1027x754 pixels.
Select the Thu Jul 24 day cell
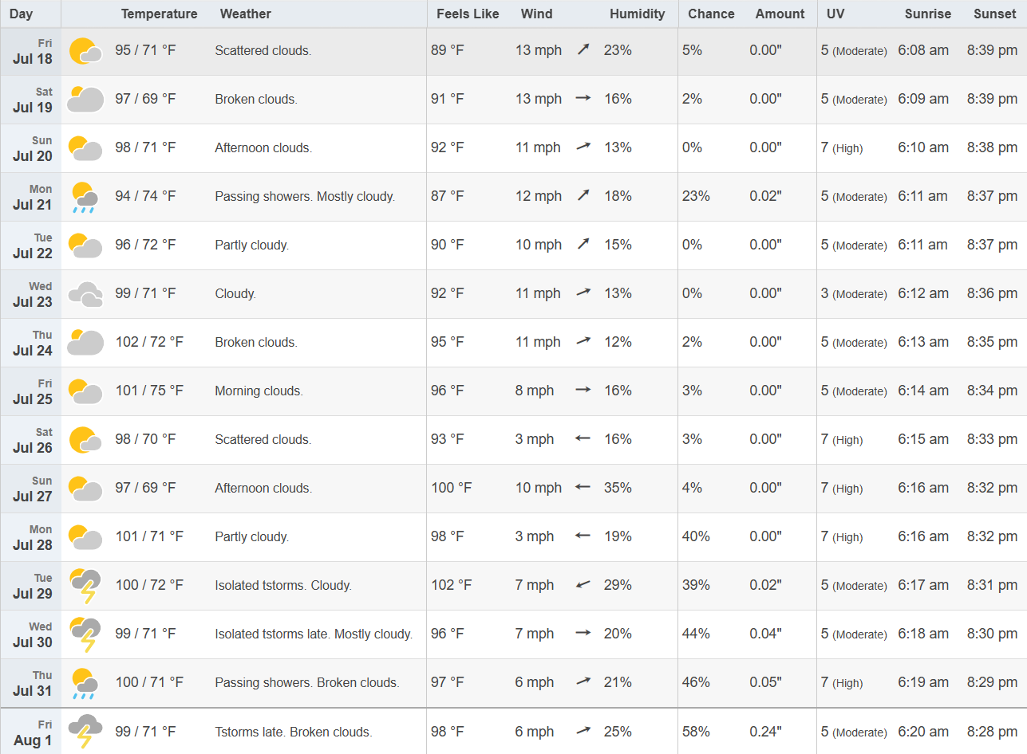coord(31,343)
